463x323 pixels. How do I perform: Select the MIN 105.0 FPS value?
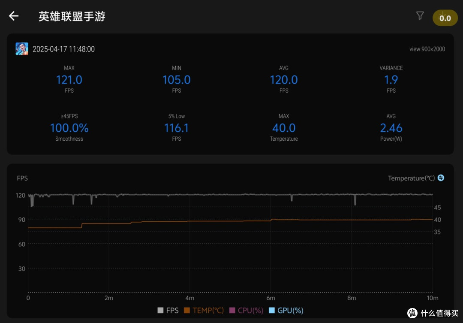177,80
